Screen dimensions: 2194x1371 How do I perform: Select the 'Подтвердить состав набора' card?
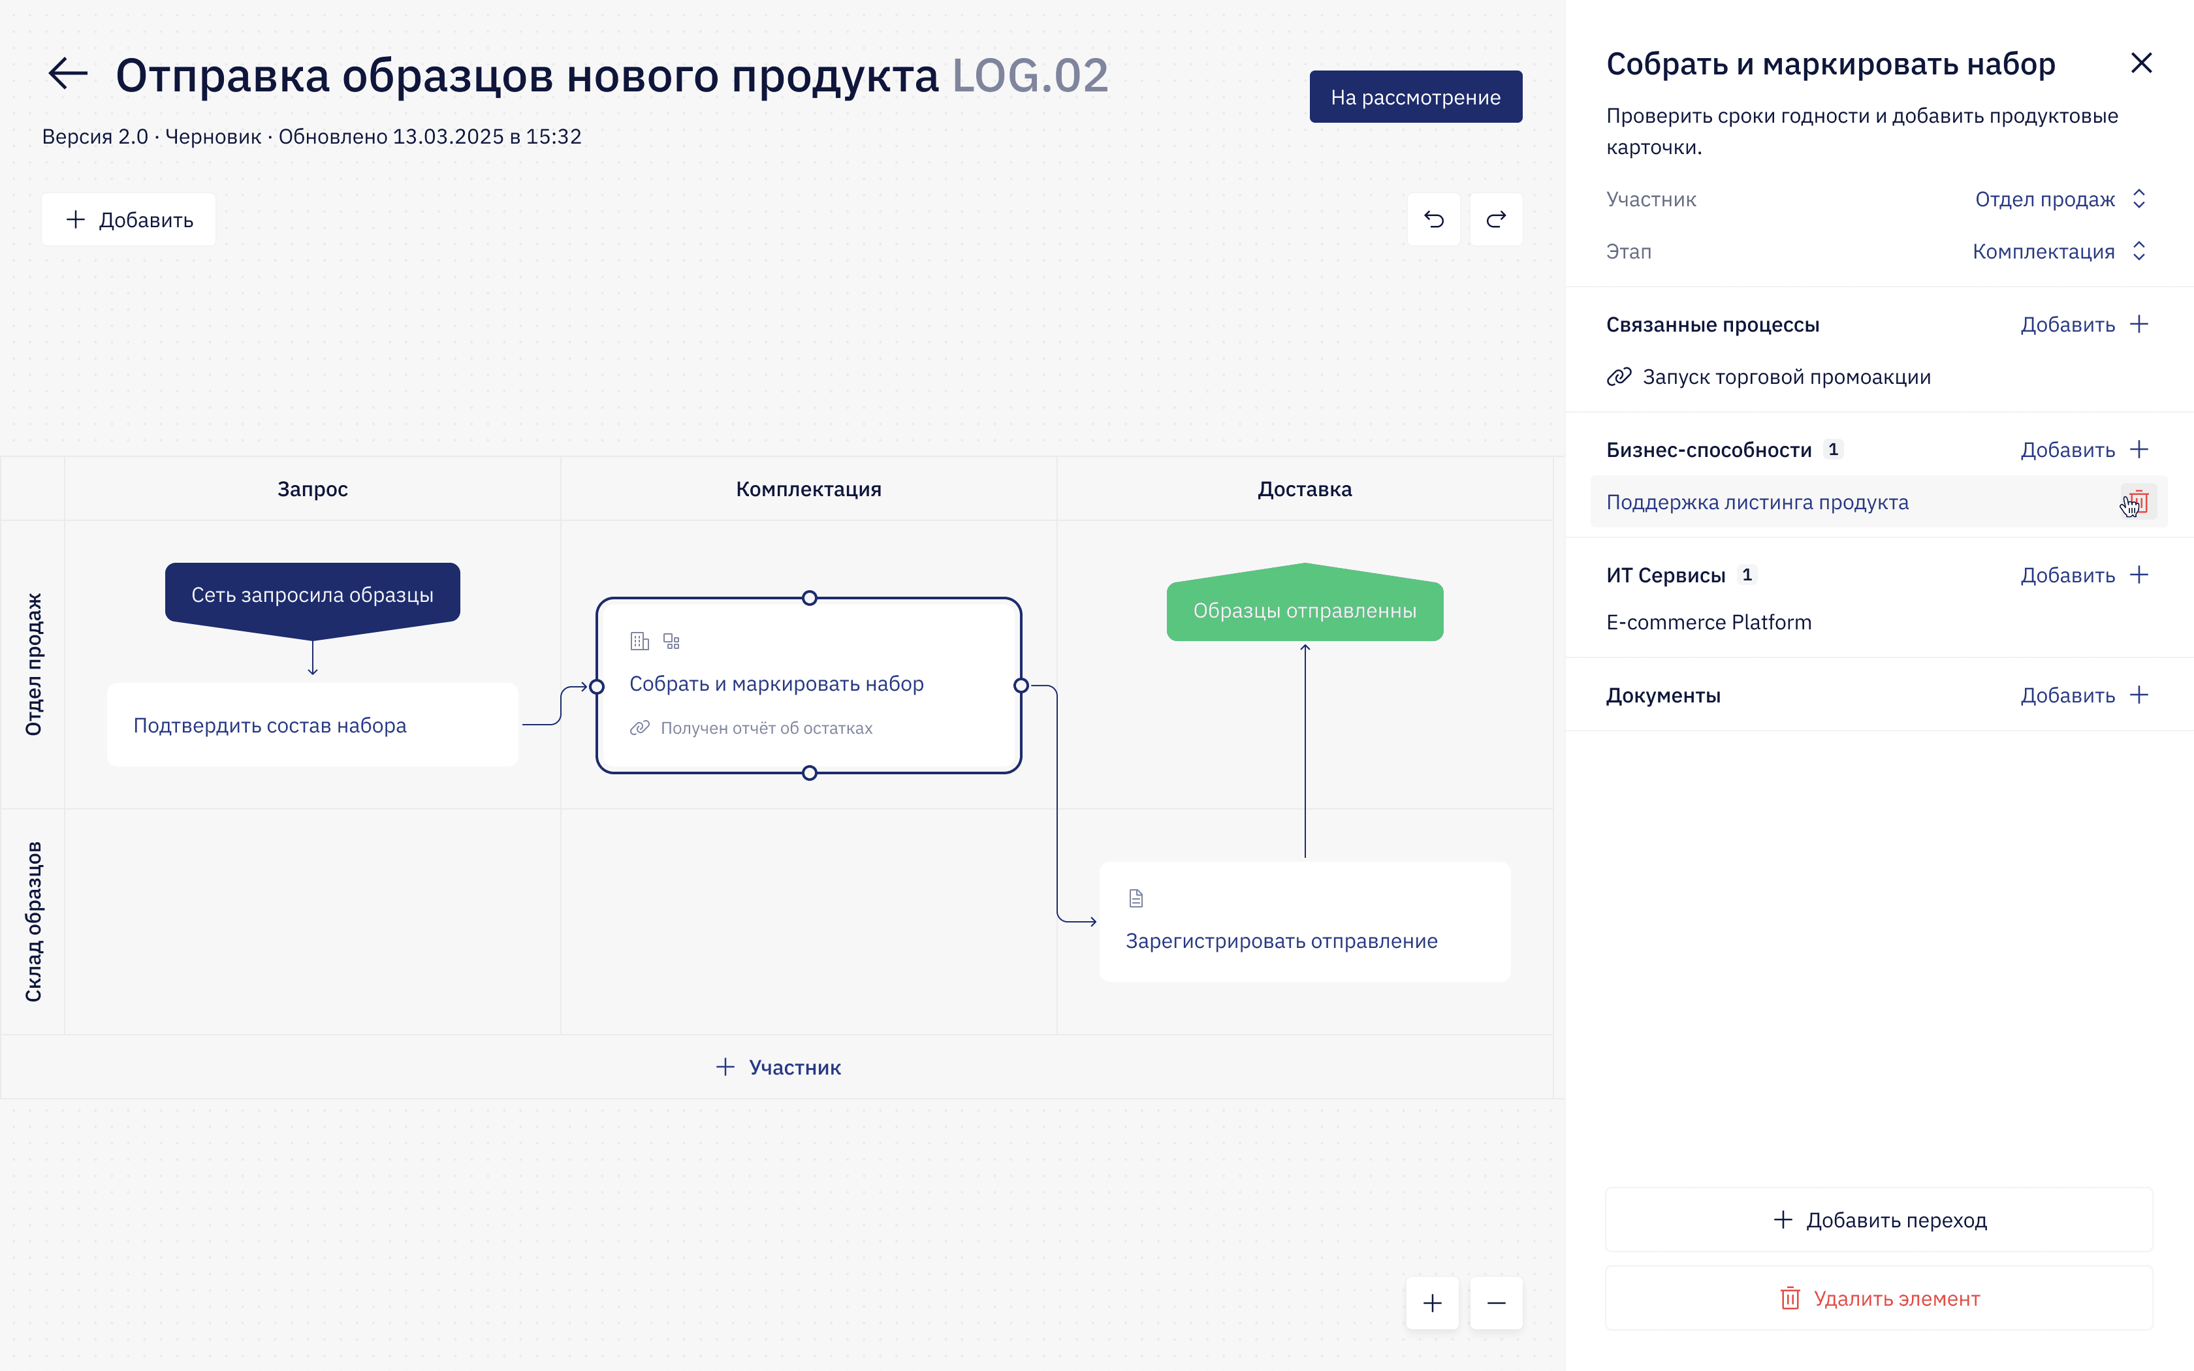tap(313, 725)
